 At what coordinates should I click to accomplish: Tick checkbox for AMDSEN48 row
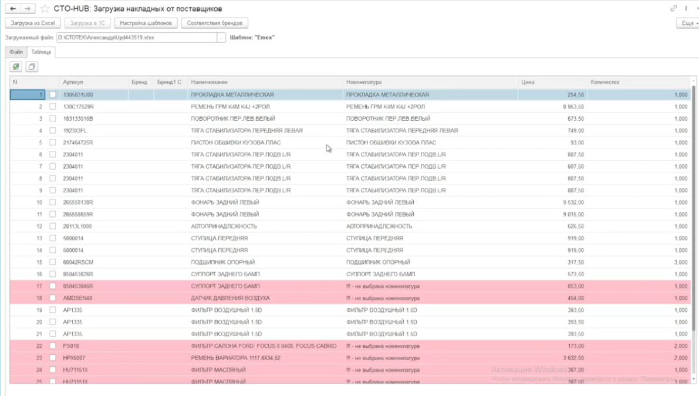[x=53, y=298]
